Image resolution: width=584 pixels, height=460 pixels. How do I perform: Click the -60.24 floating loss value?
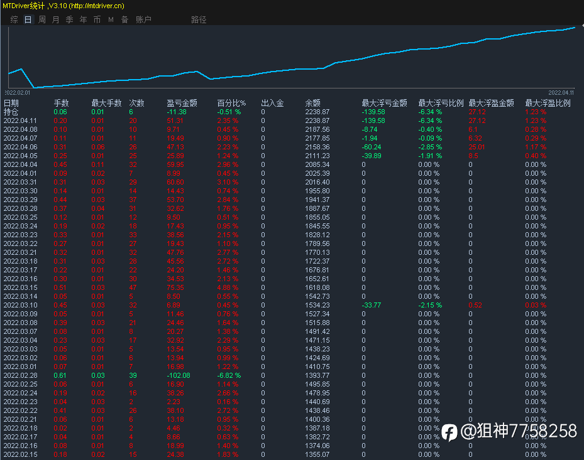pyautogui.click(x=372, y=147)
